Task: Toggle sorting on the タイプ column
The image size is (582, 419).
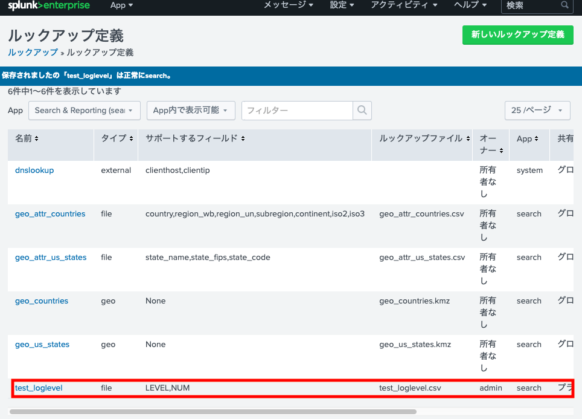Action: click(115, 138)
